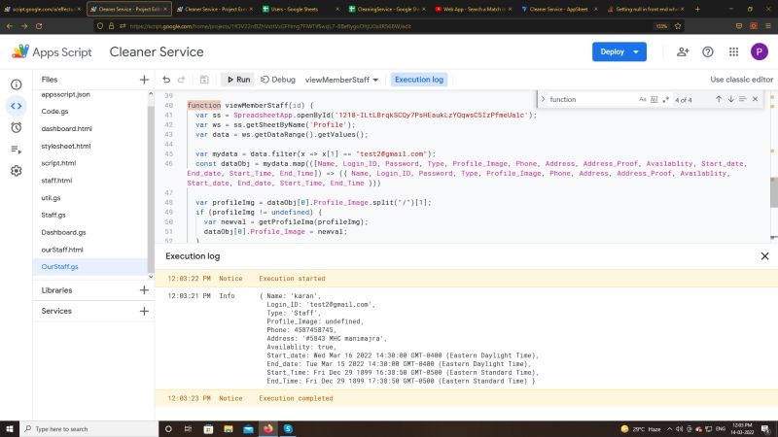Open the help question mark icon
Image resolution: width=778 pixels, height=437 pixels.
708,52
